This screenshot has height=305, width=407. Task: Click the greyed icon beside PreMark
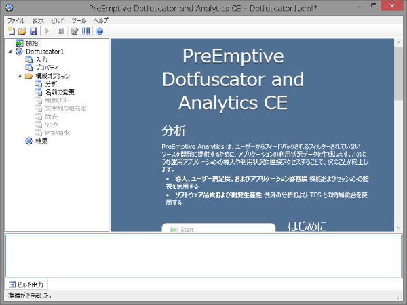pos(39,133)
